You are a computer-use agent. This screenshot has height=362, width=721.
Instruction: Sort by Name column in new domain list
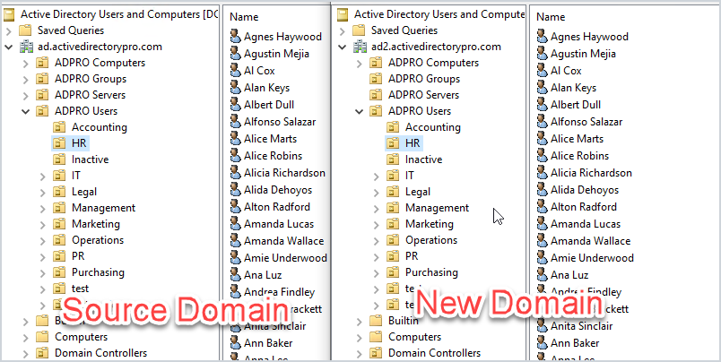(x=551, y=17)
